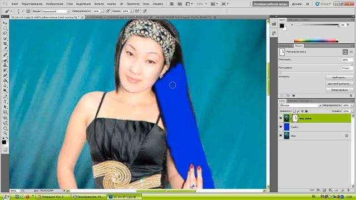
Task: Select the Brush tool in the toolbox
Action: pyautogui.click(x=5, y=60)
